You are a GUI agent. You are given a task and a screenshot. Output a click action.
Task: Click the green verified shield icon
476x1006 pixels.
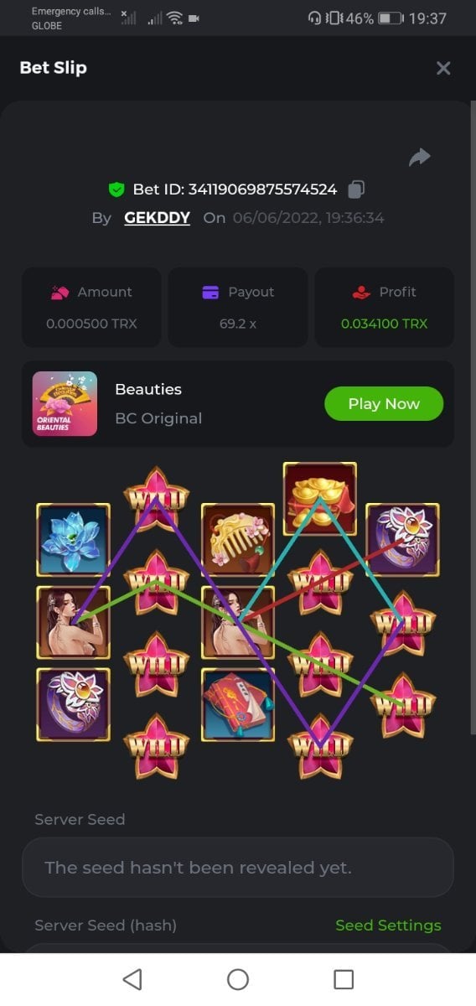(x=116, y=189)
